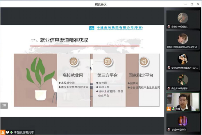
Task: Select 李强's live video tile
Action: (183, 102)
